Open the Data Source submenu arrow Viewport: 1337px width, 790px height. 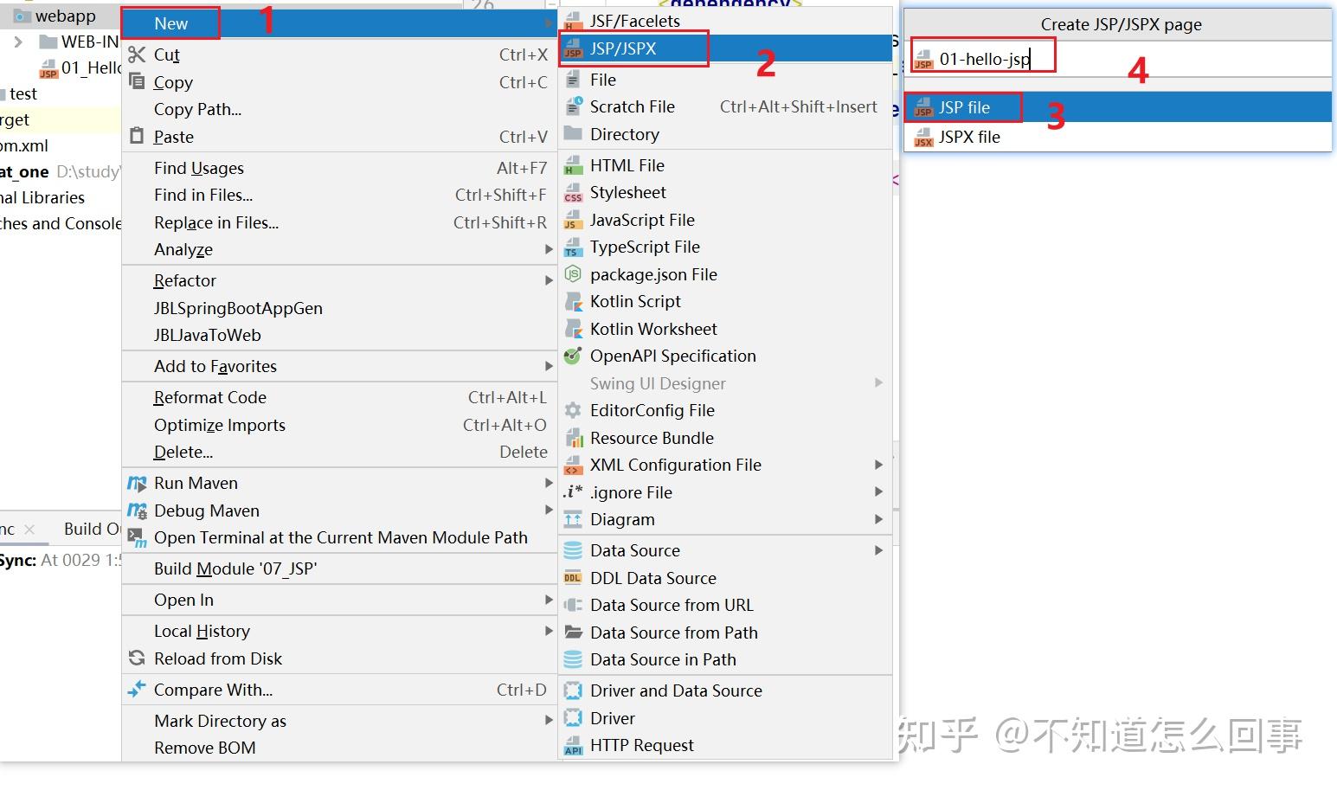point(878,550)
